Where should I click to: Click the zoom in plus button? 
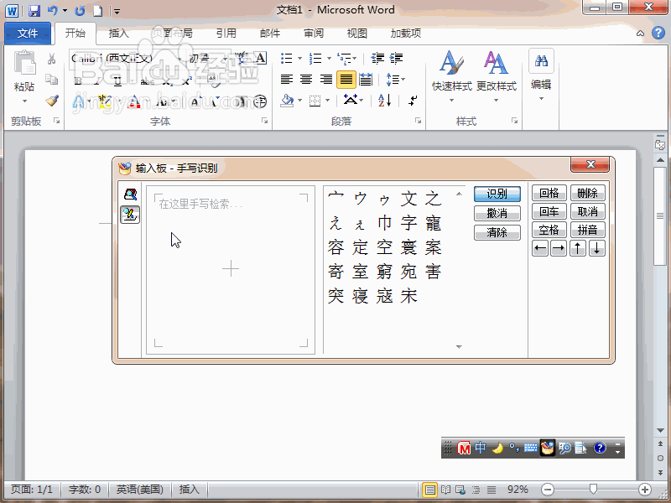645,490
